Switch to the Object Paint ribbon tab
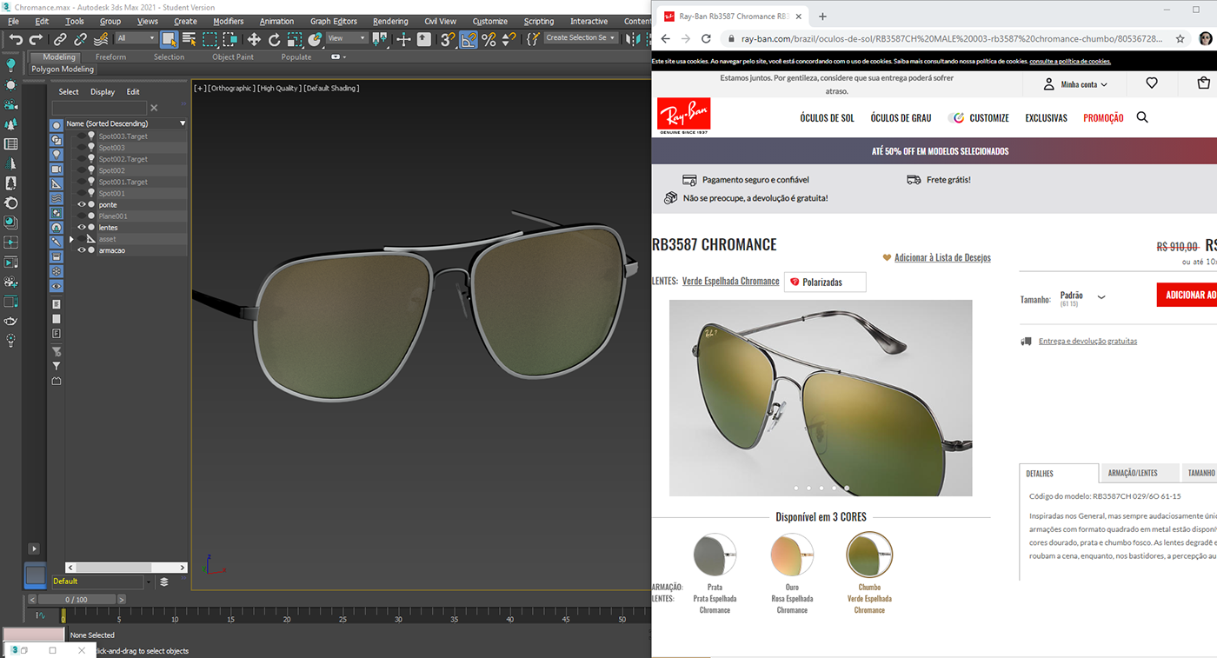1217x658 pixels. pyautogui.click(x=233, y=57)
